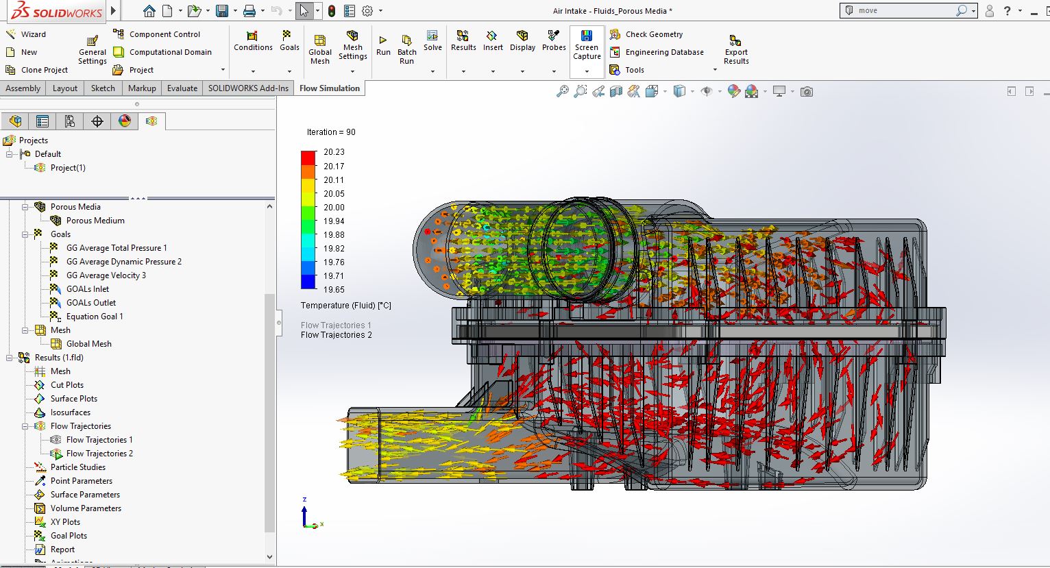Click the Previous View icon
This screenshot has height=568, width=1050.
pyautogui.click(x=598, y=91)
